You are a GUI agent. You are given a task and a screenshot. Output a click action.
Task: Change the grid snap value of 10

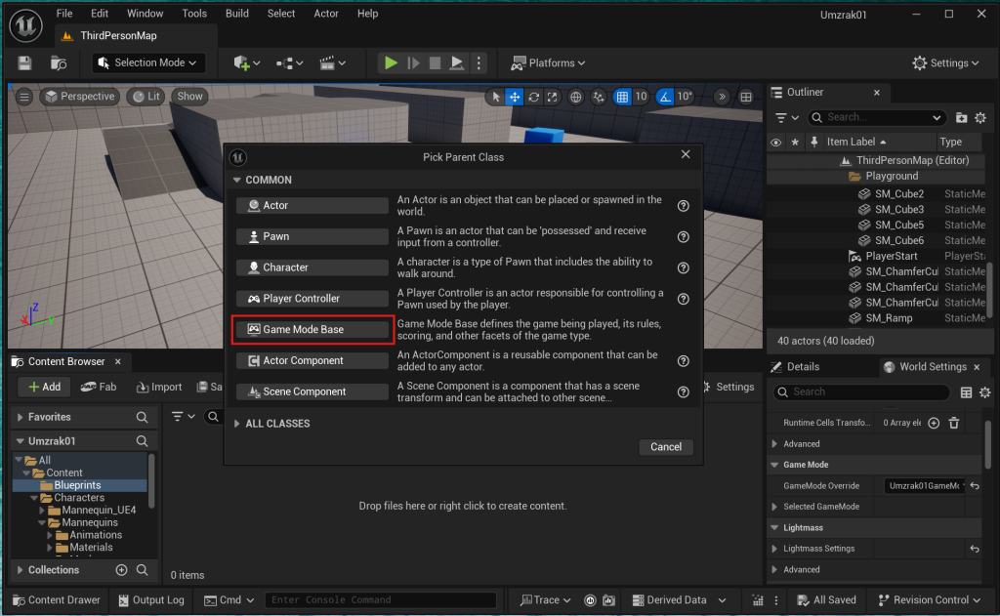click(x=641, y=97)
